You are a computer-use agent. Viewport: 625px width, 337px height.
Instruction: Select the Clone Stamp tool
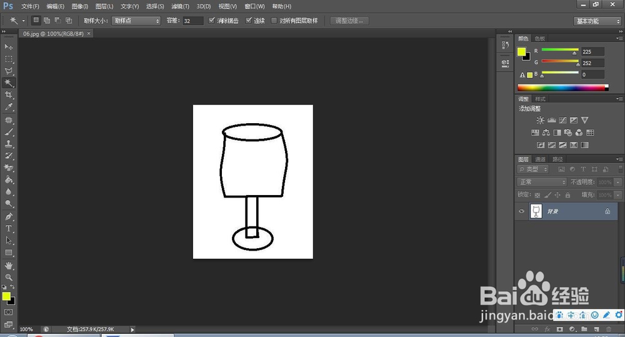point(8,144)
